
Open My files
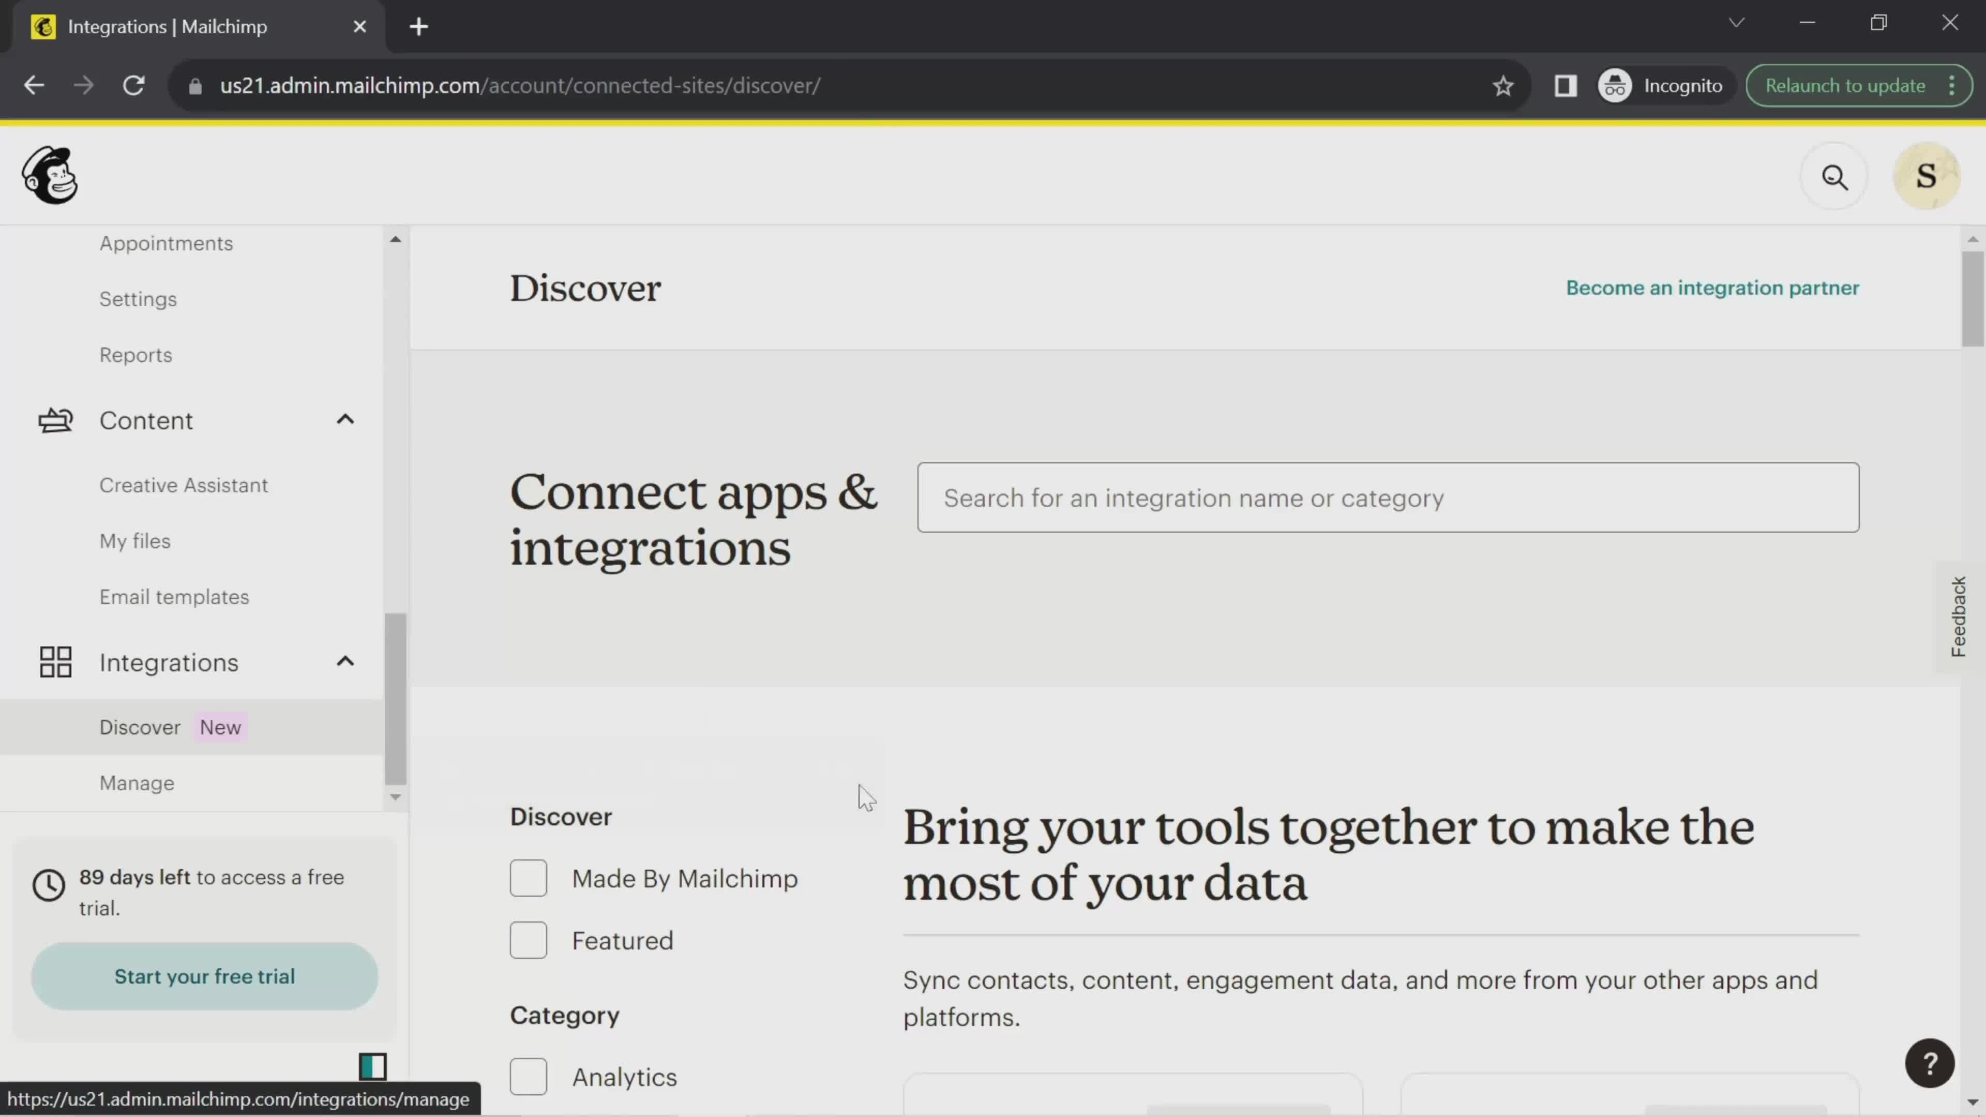point(135,541)
